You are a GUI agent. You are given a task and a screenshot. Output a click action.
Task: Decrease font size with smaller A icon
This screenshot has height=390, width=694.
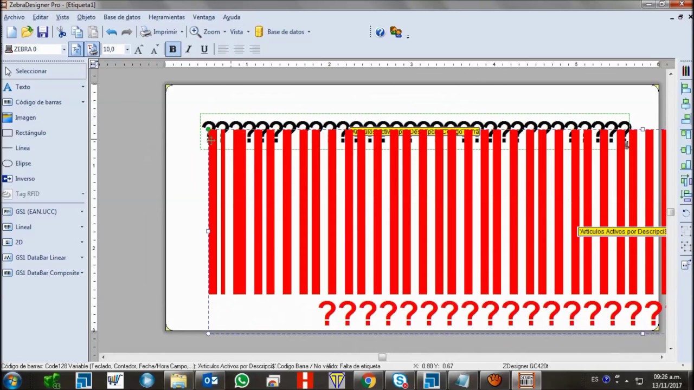click(x=155, y=49)
